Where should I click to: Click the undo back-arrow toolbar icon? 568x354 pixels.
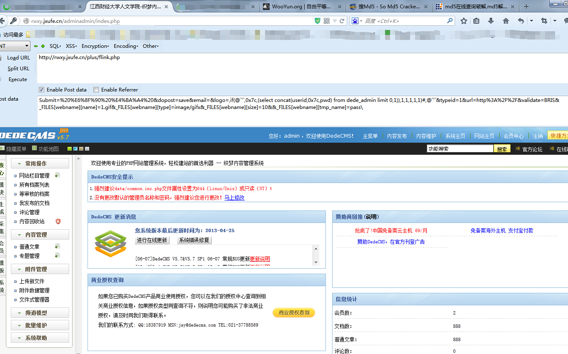[521, 21]
